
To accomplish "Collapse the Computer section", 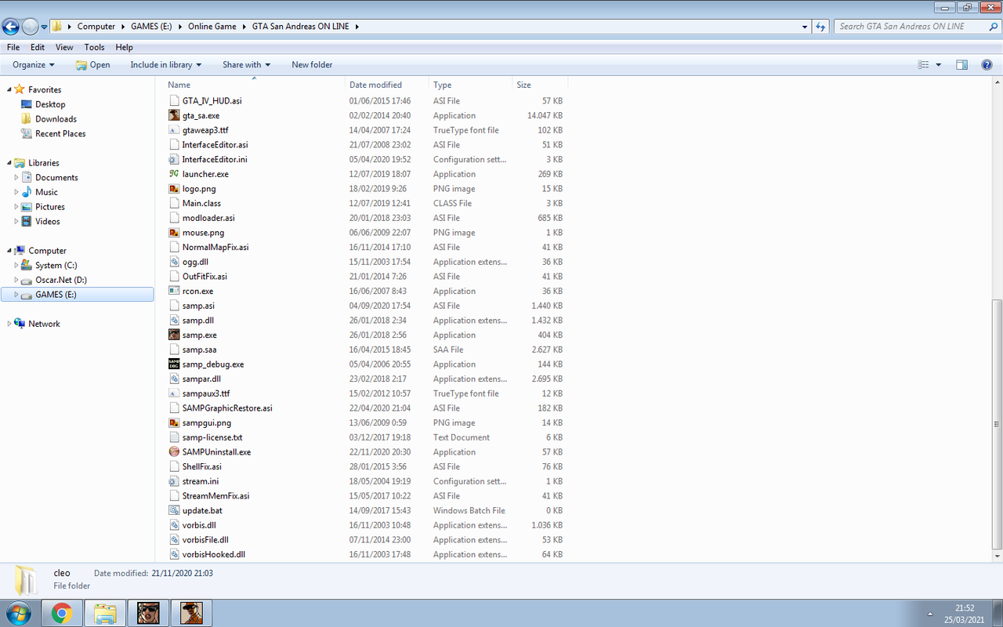I will click(9, 251).
